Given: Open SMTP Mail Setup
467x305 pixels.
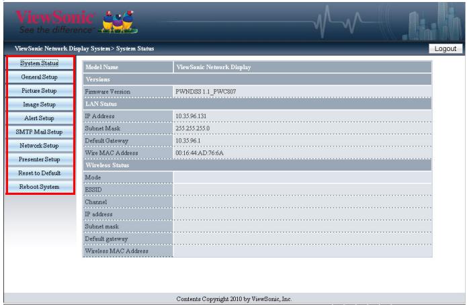Looking at the screenshot, I should coord(40,132).
